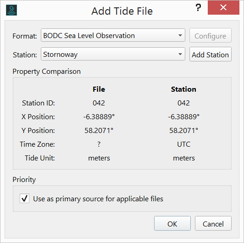Click the file Station ID 042 value
The image size is (244, 243).
click(x=99, y=103)
